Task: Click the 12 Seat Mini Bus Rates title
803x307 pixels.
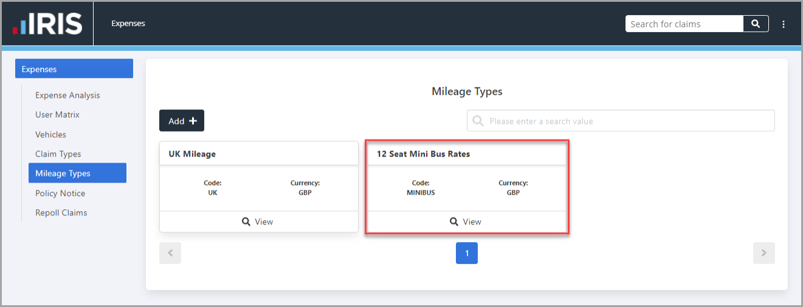Action: (423, 154)
